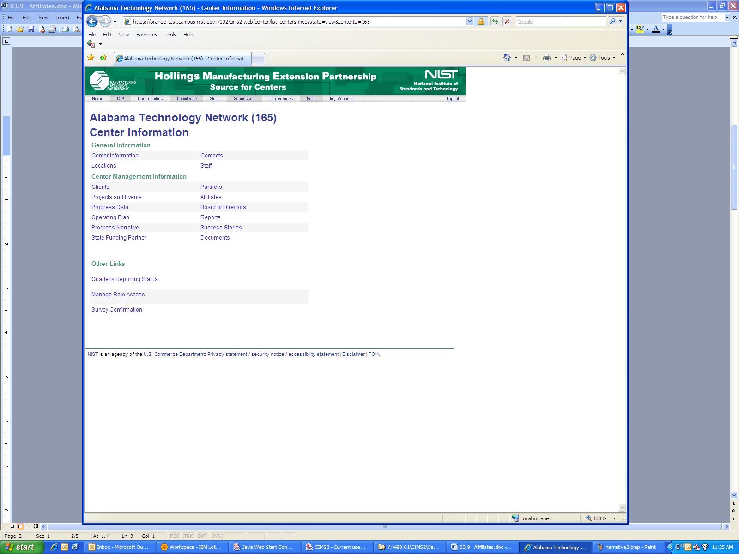Screen dimensions: 739x554
Task: Open the Board of Directors link
Action: click(223, 207)
